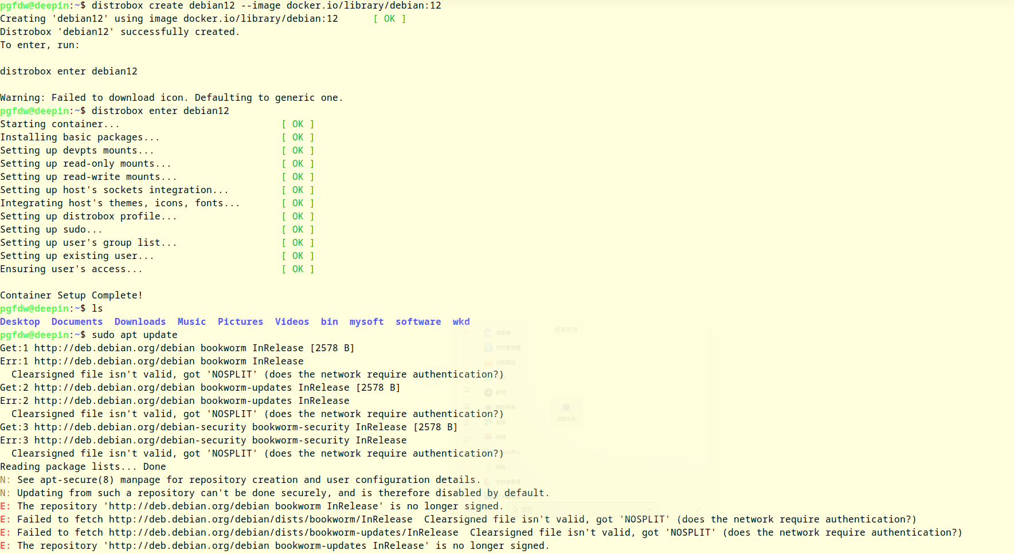This screenshot has height=554, width=1014.
Task: Click the 'mysoft' directory name in ls output
Action: click(x=367, y=322)
